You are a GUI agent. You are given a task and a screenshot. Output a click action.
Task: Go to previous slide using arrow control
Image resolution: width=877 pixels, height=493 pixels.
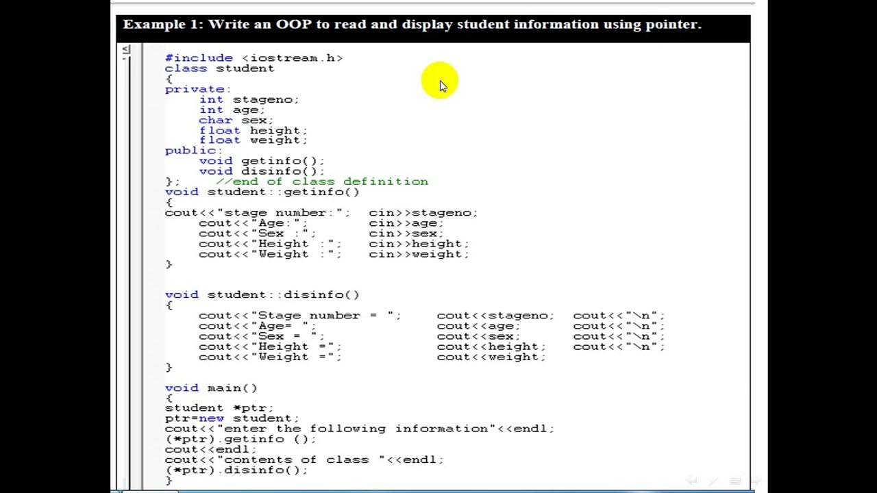point(691,481)
